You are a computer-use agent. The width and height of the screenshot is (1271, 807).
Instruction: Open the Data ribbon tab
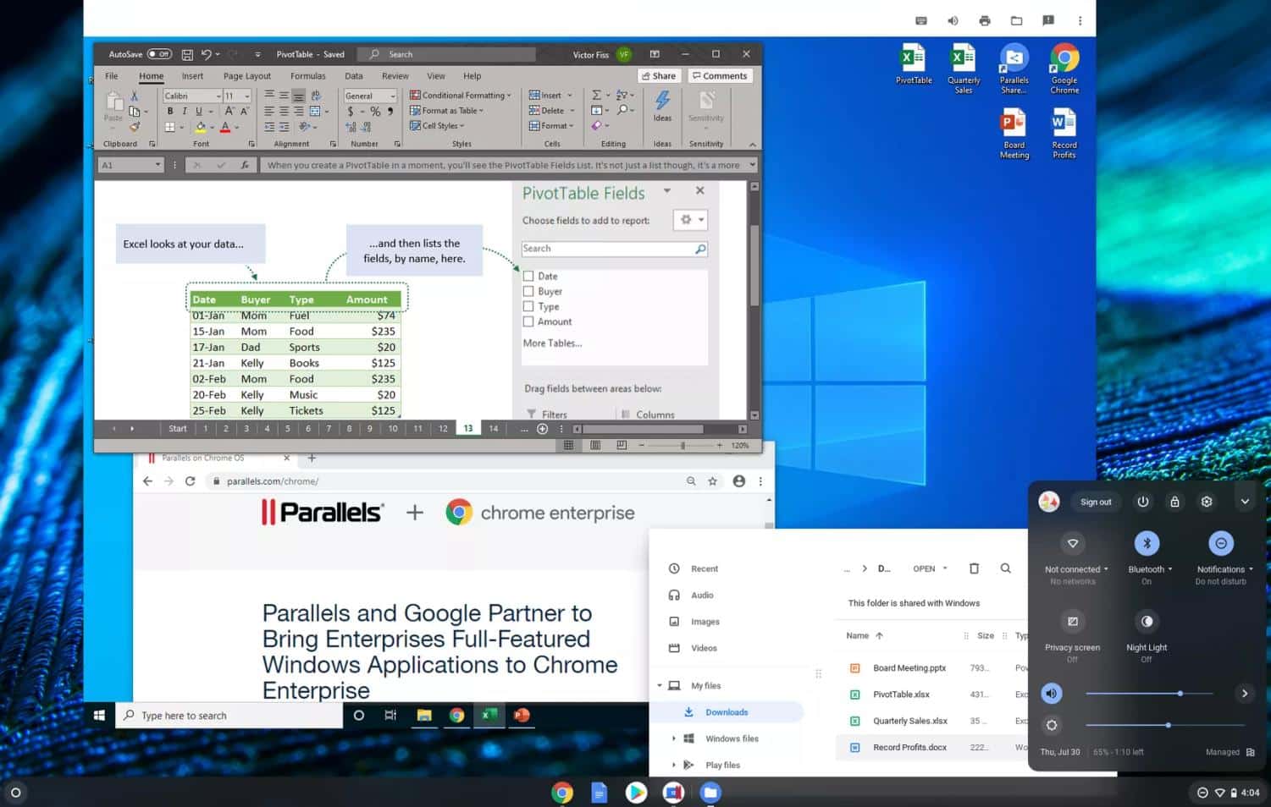click(x=354, y=76)
